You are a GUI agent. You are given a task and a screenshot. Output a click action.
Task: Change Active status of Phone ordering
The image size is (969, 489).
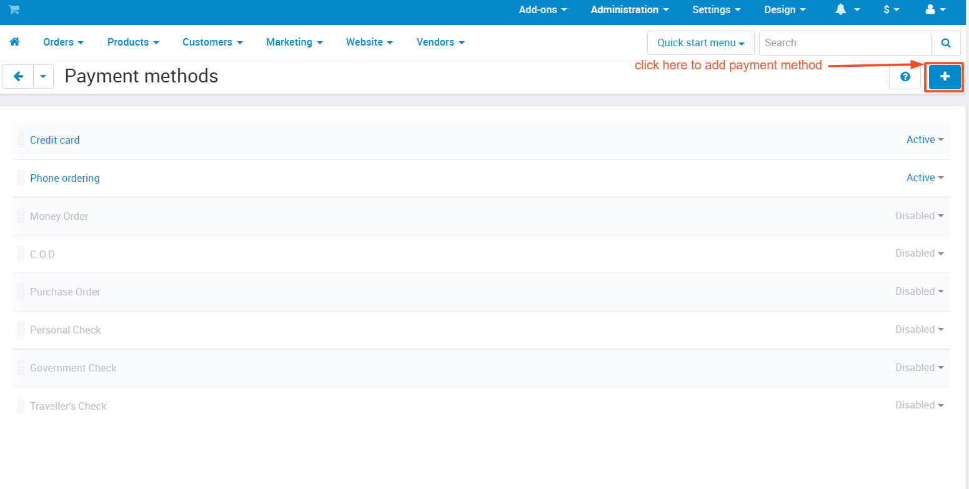[x=925, y=178]
